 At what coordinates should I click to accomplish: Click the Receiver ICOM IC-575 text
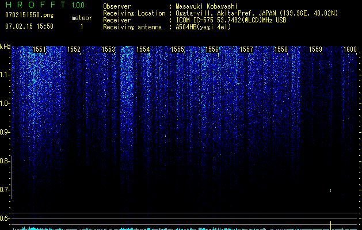231,20
